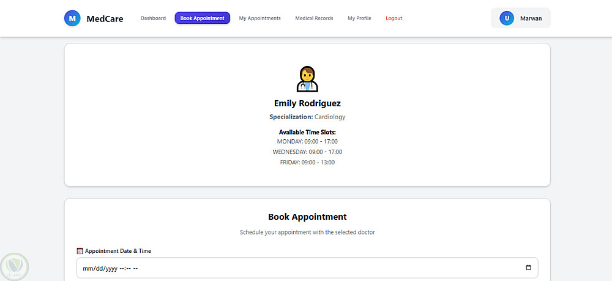Navigate to My Profile
This screenshot has width=612, height=281.
tap(359, 18)
